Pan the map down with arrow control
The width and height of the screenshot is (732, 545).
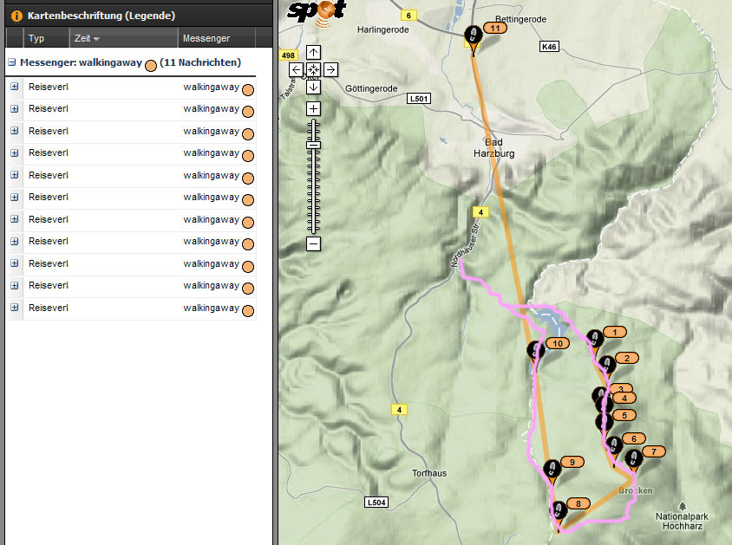314,86
